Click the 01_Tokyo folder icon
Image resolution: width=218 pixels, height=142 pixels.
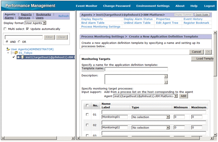[16, 53]
